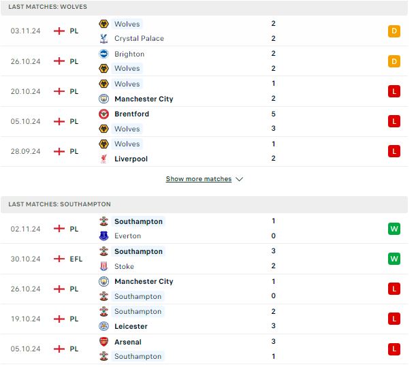Screen dimensions: 416x367
Task: Open the Wolves vs Liverpool match row
Action: click(204, 152)
